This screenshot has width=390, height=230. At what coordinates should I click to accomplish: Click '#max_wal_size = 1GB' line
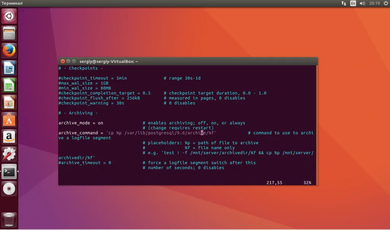[83, 83]
